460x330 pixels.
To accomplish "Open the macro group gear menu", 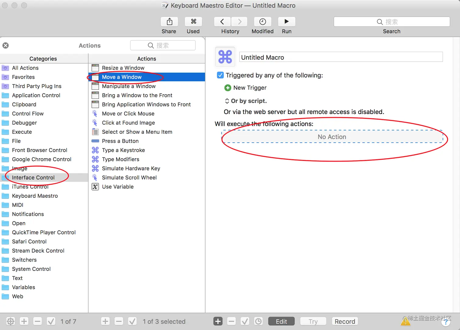I will coord(11,321).
